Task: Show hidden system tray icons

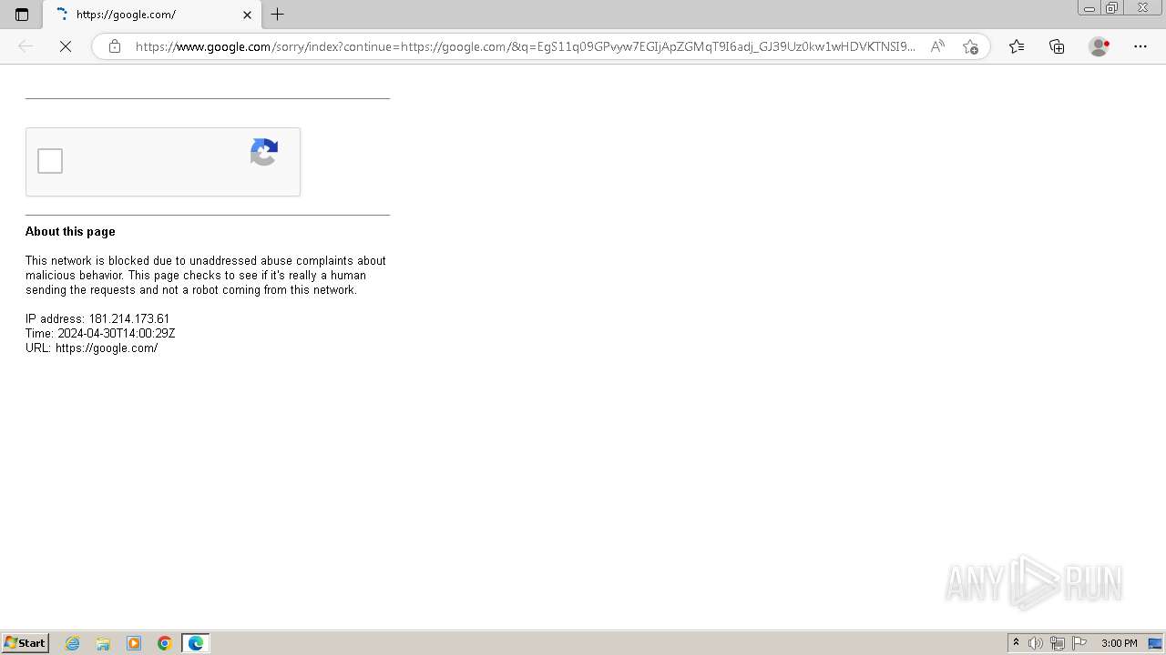Action: 1016,643
